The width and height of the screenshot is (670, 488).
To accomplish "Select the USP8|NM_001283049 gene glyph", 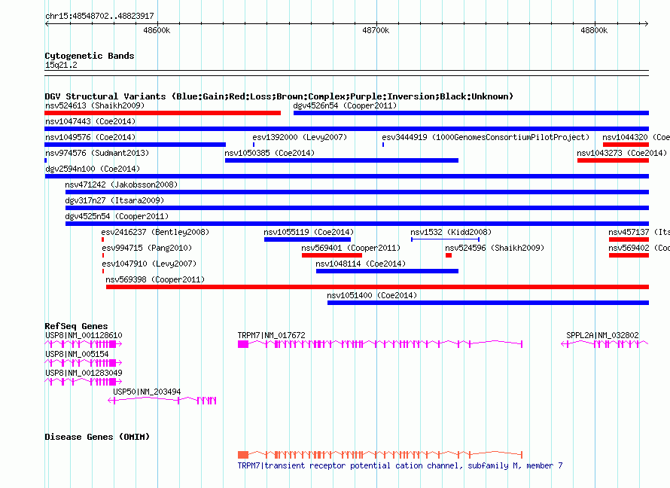I will coord(84,382).
